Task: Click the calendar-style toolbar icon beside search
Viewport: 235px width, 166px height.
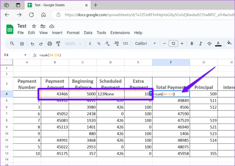Action: [22, 44]
